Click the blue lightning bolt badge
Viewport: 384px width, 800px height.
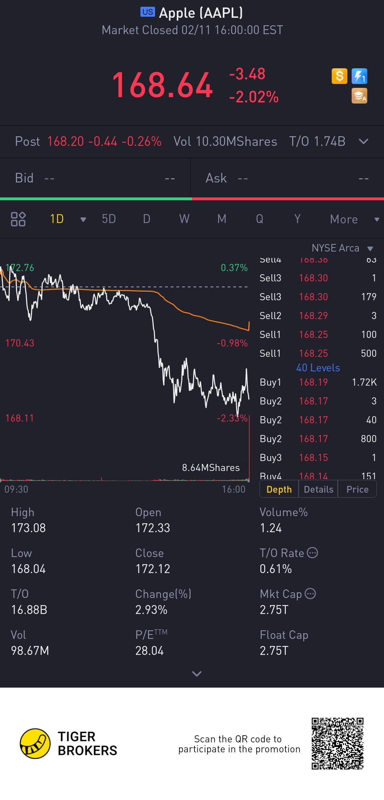pyautogui.click(x=359, y=76)
